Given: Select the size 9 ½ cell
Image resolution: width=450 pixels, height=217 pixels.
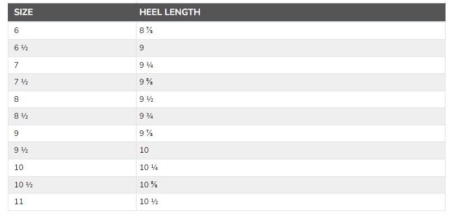Looking at the screenshot, I should (72, 150).
